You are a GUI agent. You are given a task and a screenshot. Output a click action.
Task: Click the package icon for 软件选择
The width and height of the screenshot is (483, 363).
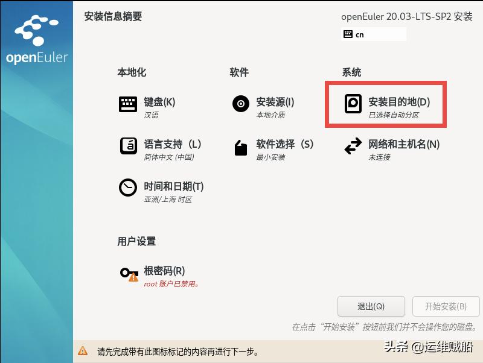(x=240, y=145)
